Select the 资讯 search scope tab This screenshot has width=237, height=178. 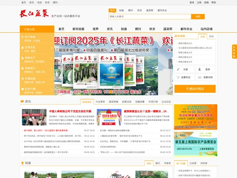coord(112,11)
